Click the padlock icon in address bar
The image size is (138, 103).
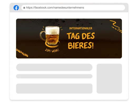[x=24, y=8]
